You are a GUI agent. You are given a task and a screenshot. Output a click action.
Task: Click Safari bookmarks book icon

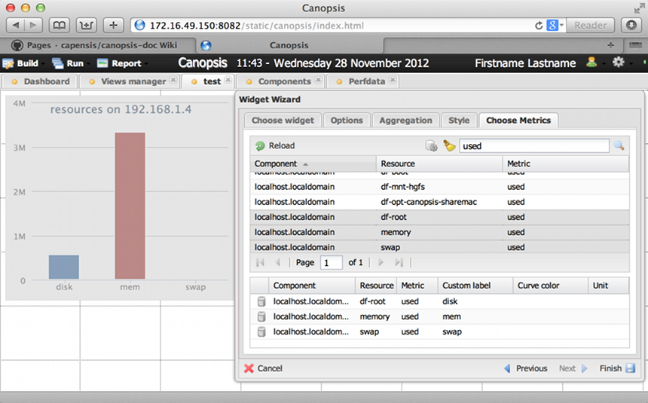pos(59,26)
